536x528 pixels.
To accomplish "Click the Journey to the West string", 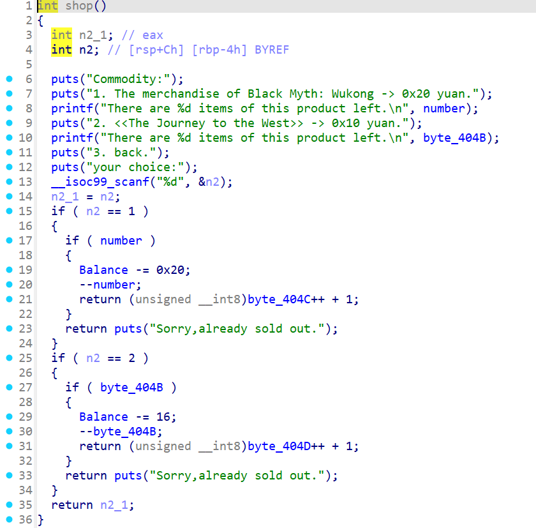I will [x=248, y=123].
